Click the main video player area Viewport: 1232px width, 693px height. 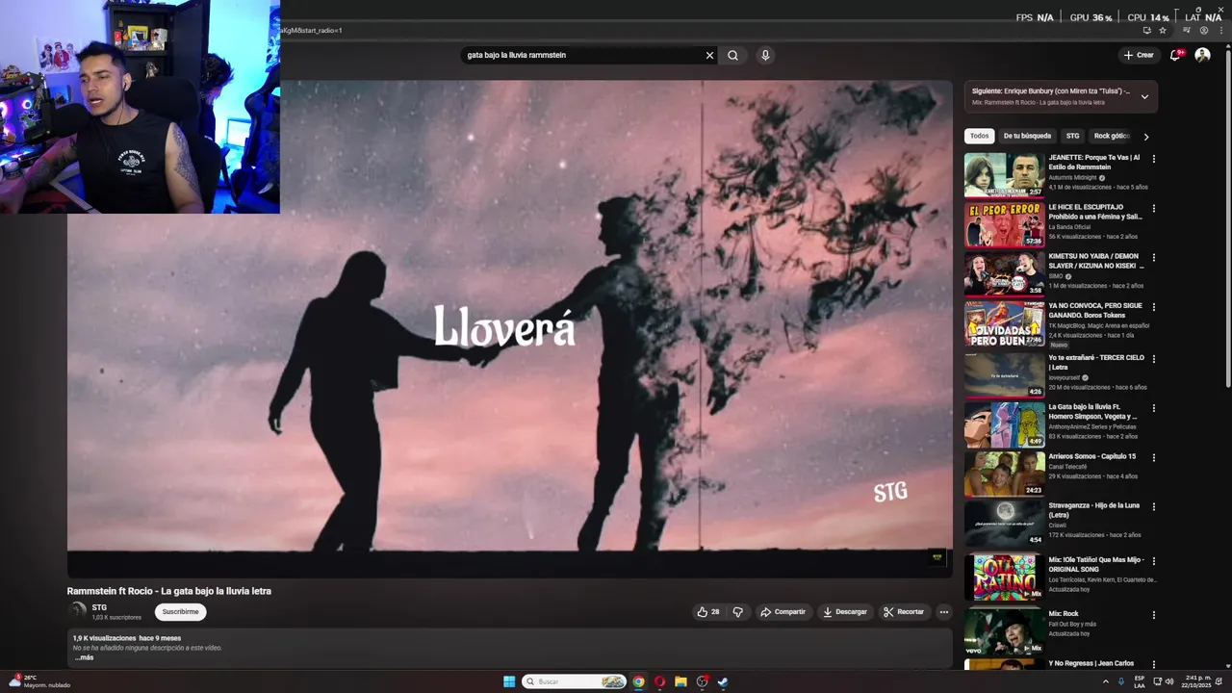(x=509, y=328)
